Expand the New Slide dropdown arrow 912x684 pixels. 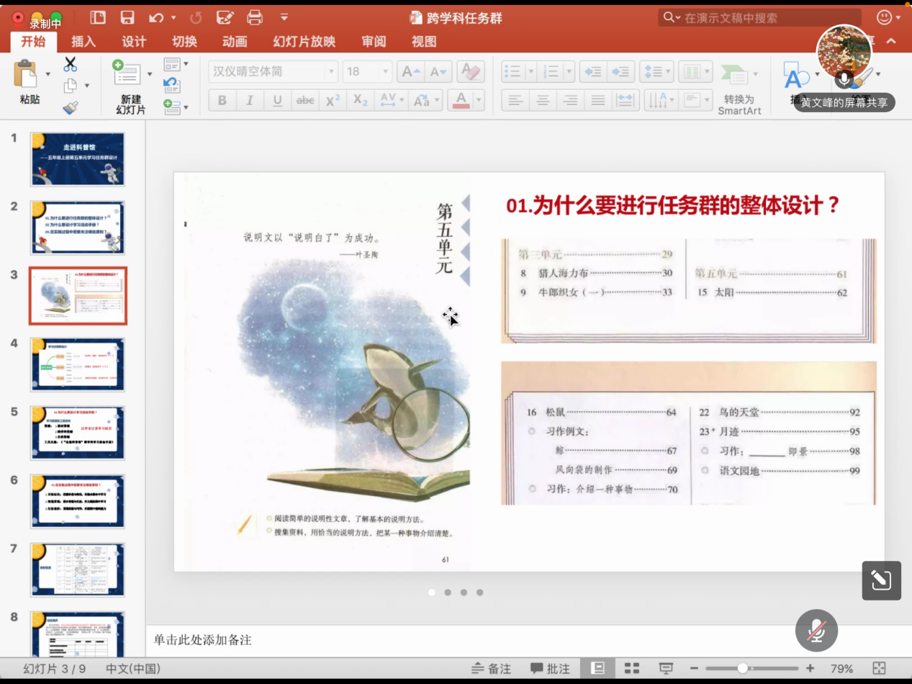[x=150, y=73]
